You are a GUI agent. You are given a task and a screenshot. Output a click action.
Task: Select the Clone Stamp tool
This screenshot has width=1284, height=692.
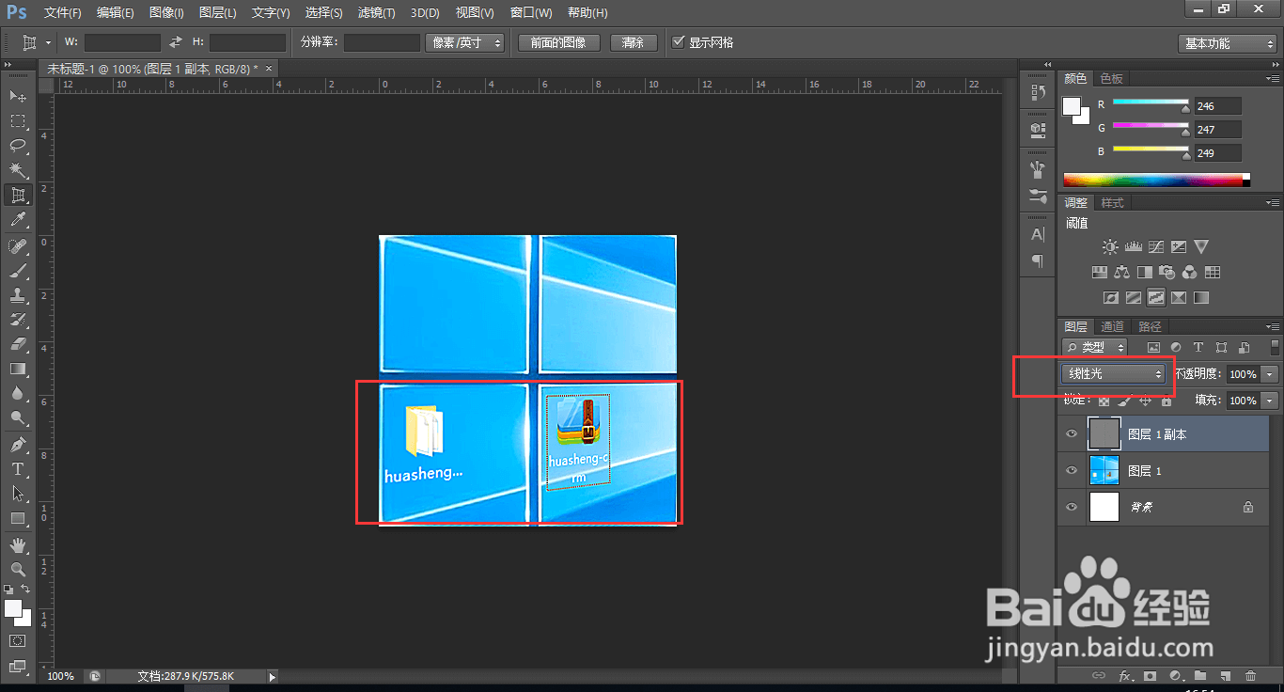[17, 294]
